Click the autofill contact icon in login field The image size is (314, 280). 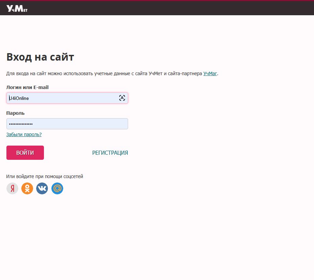tap(122, 98)
